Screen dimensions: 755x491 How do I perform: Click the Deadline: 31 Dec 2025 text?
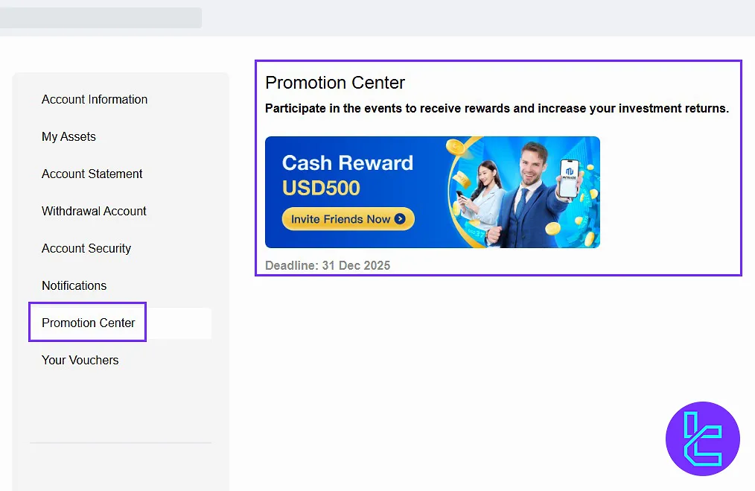click(328, 265)
